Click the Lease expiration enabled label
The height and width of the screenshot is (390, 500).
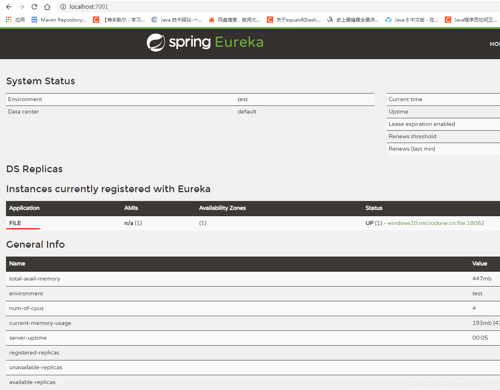click(422, 124)
